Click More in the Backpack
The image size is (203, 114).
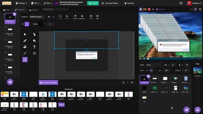[x=61, y=104]
